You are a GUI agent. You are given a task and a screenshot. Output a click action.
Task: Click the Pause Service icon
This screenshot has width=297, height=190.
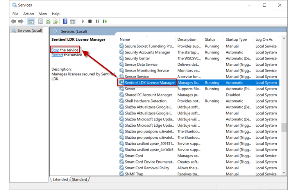click(x=97, y=22)
